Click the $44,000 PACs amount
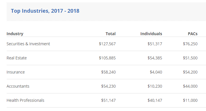 tap(190, 86)
